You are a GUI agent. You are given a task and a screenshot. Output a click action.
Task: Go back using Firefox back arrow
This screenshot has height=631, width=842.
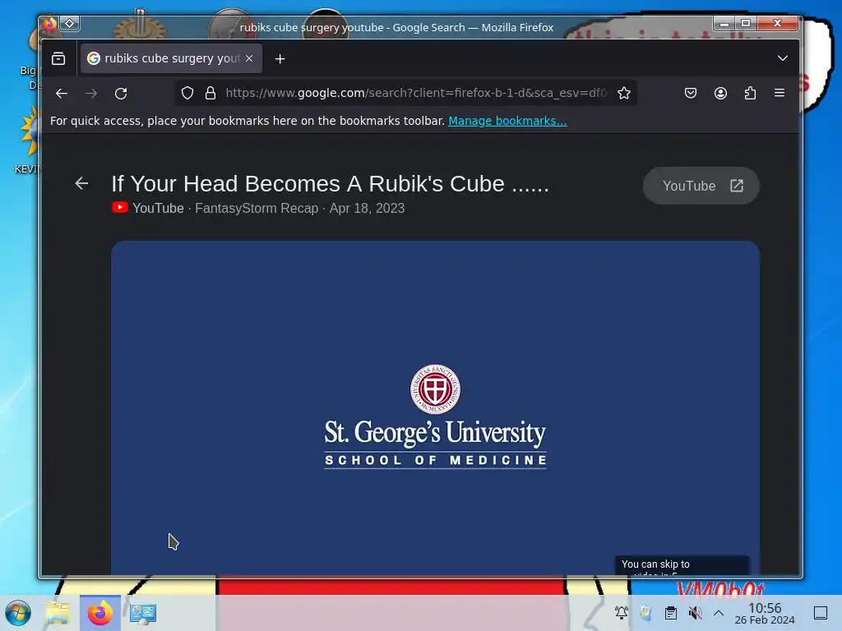[x=62, y=94]
